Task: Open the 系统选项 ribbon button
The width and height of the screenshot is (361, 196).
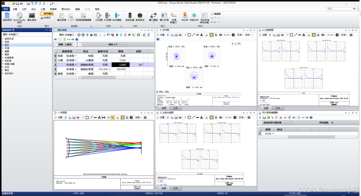Action: click(7, 17)
